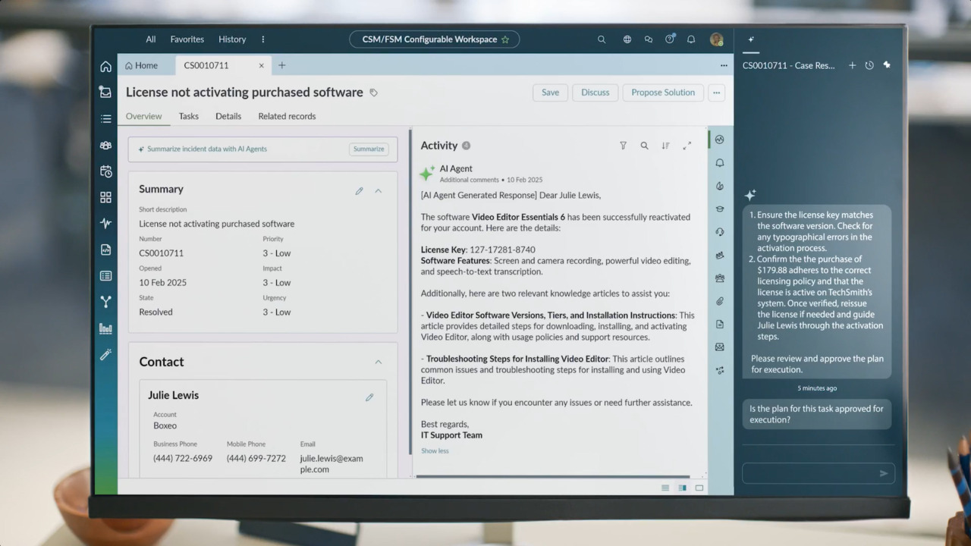Click the AI chat message input field
The image size is (971, 546).
click(x=808, y=473)
